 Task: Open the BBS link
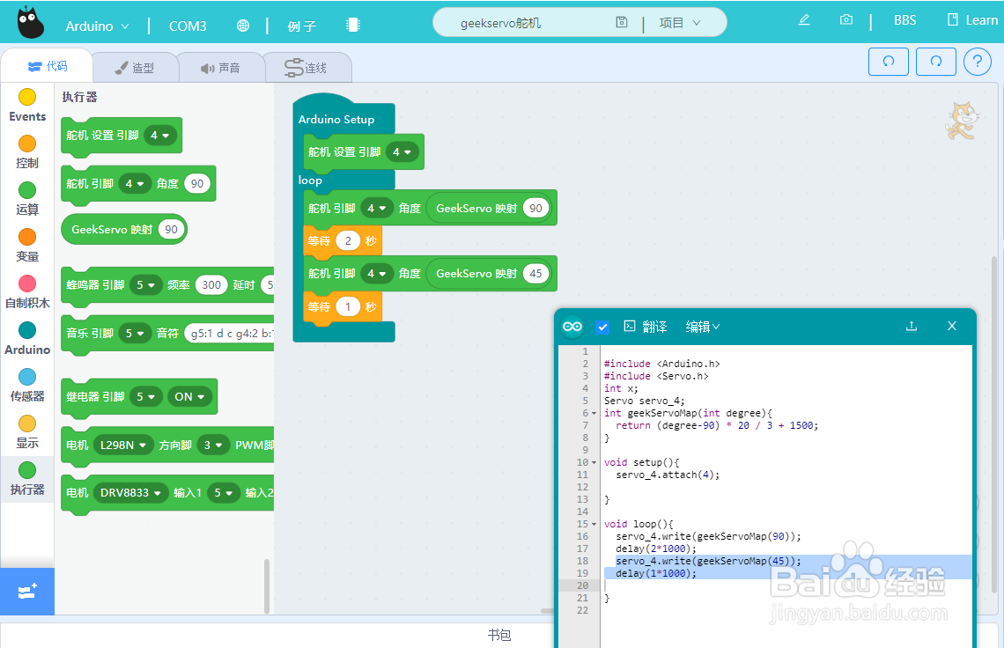[904, 20]
